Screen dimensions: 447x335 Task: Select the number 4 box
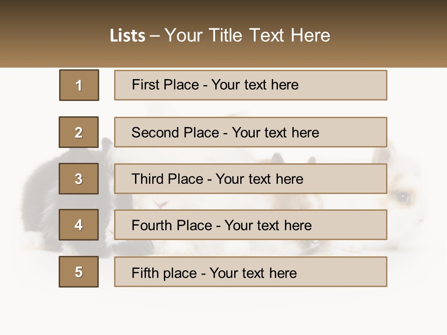tap(79, 225)
